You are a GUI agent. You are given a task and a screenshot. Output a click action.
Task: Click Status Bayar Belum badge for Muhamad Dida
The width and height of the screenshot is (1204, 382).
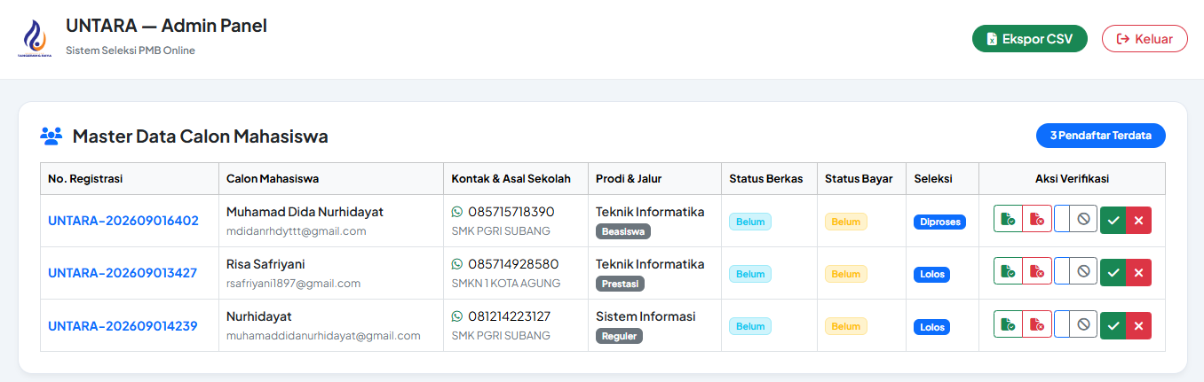[x=846, y=222]
